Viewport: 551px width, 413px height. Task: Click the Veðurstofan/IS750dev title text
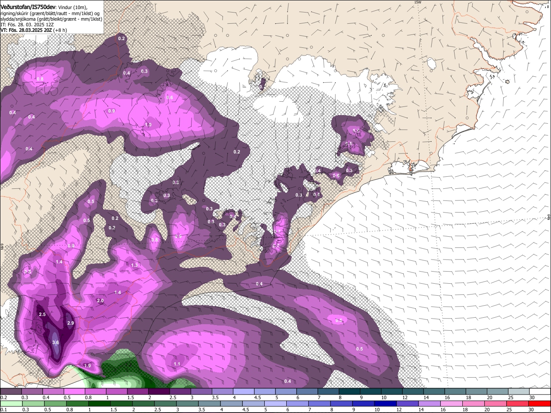(28, 6)
